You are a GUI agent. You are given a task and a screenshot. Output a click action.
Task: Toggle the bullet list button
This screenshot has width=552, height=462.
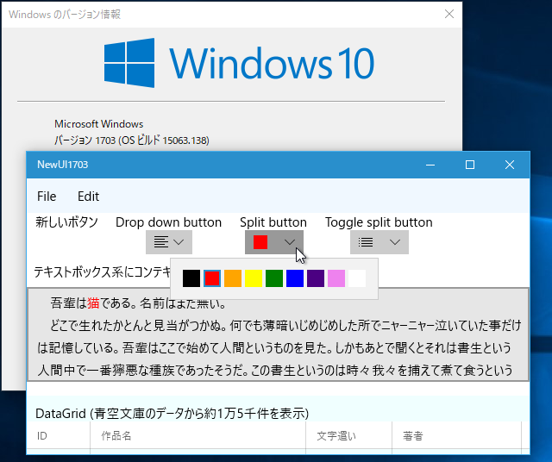point(366,242)
